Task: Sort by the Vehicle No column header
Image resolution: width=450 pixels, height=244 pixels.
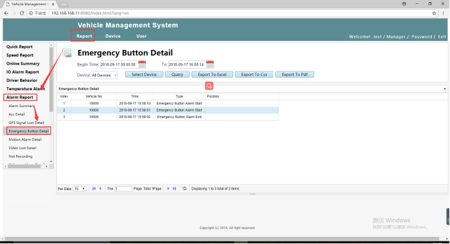Action: point(94,97)
